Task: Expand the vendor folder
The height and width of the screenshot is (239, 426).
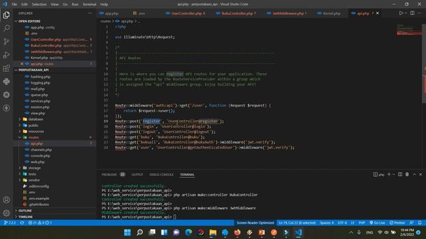Action: pos(34,180)
